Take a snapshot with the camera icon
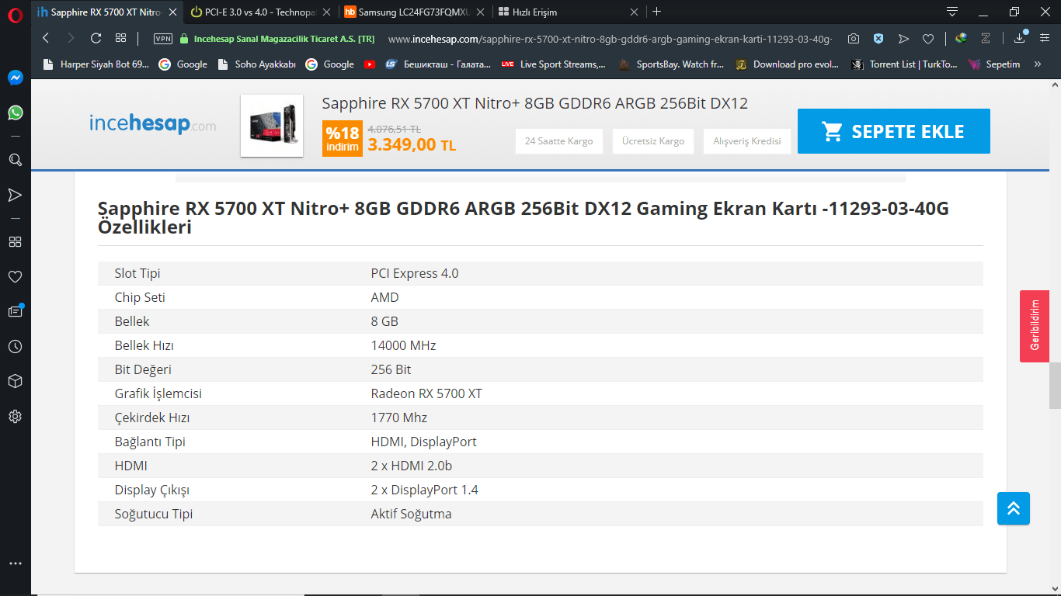 click(x=854, y=39)
